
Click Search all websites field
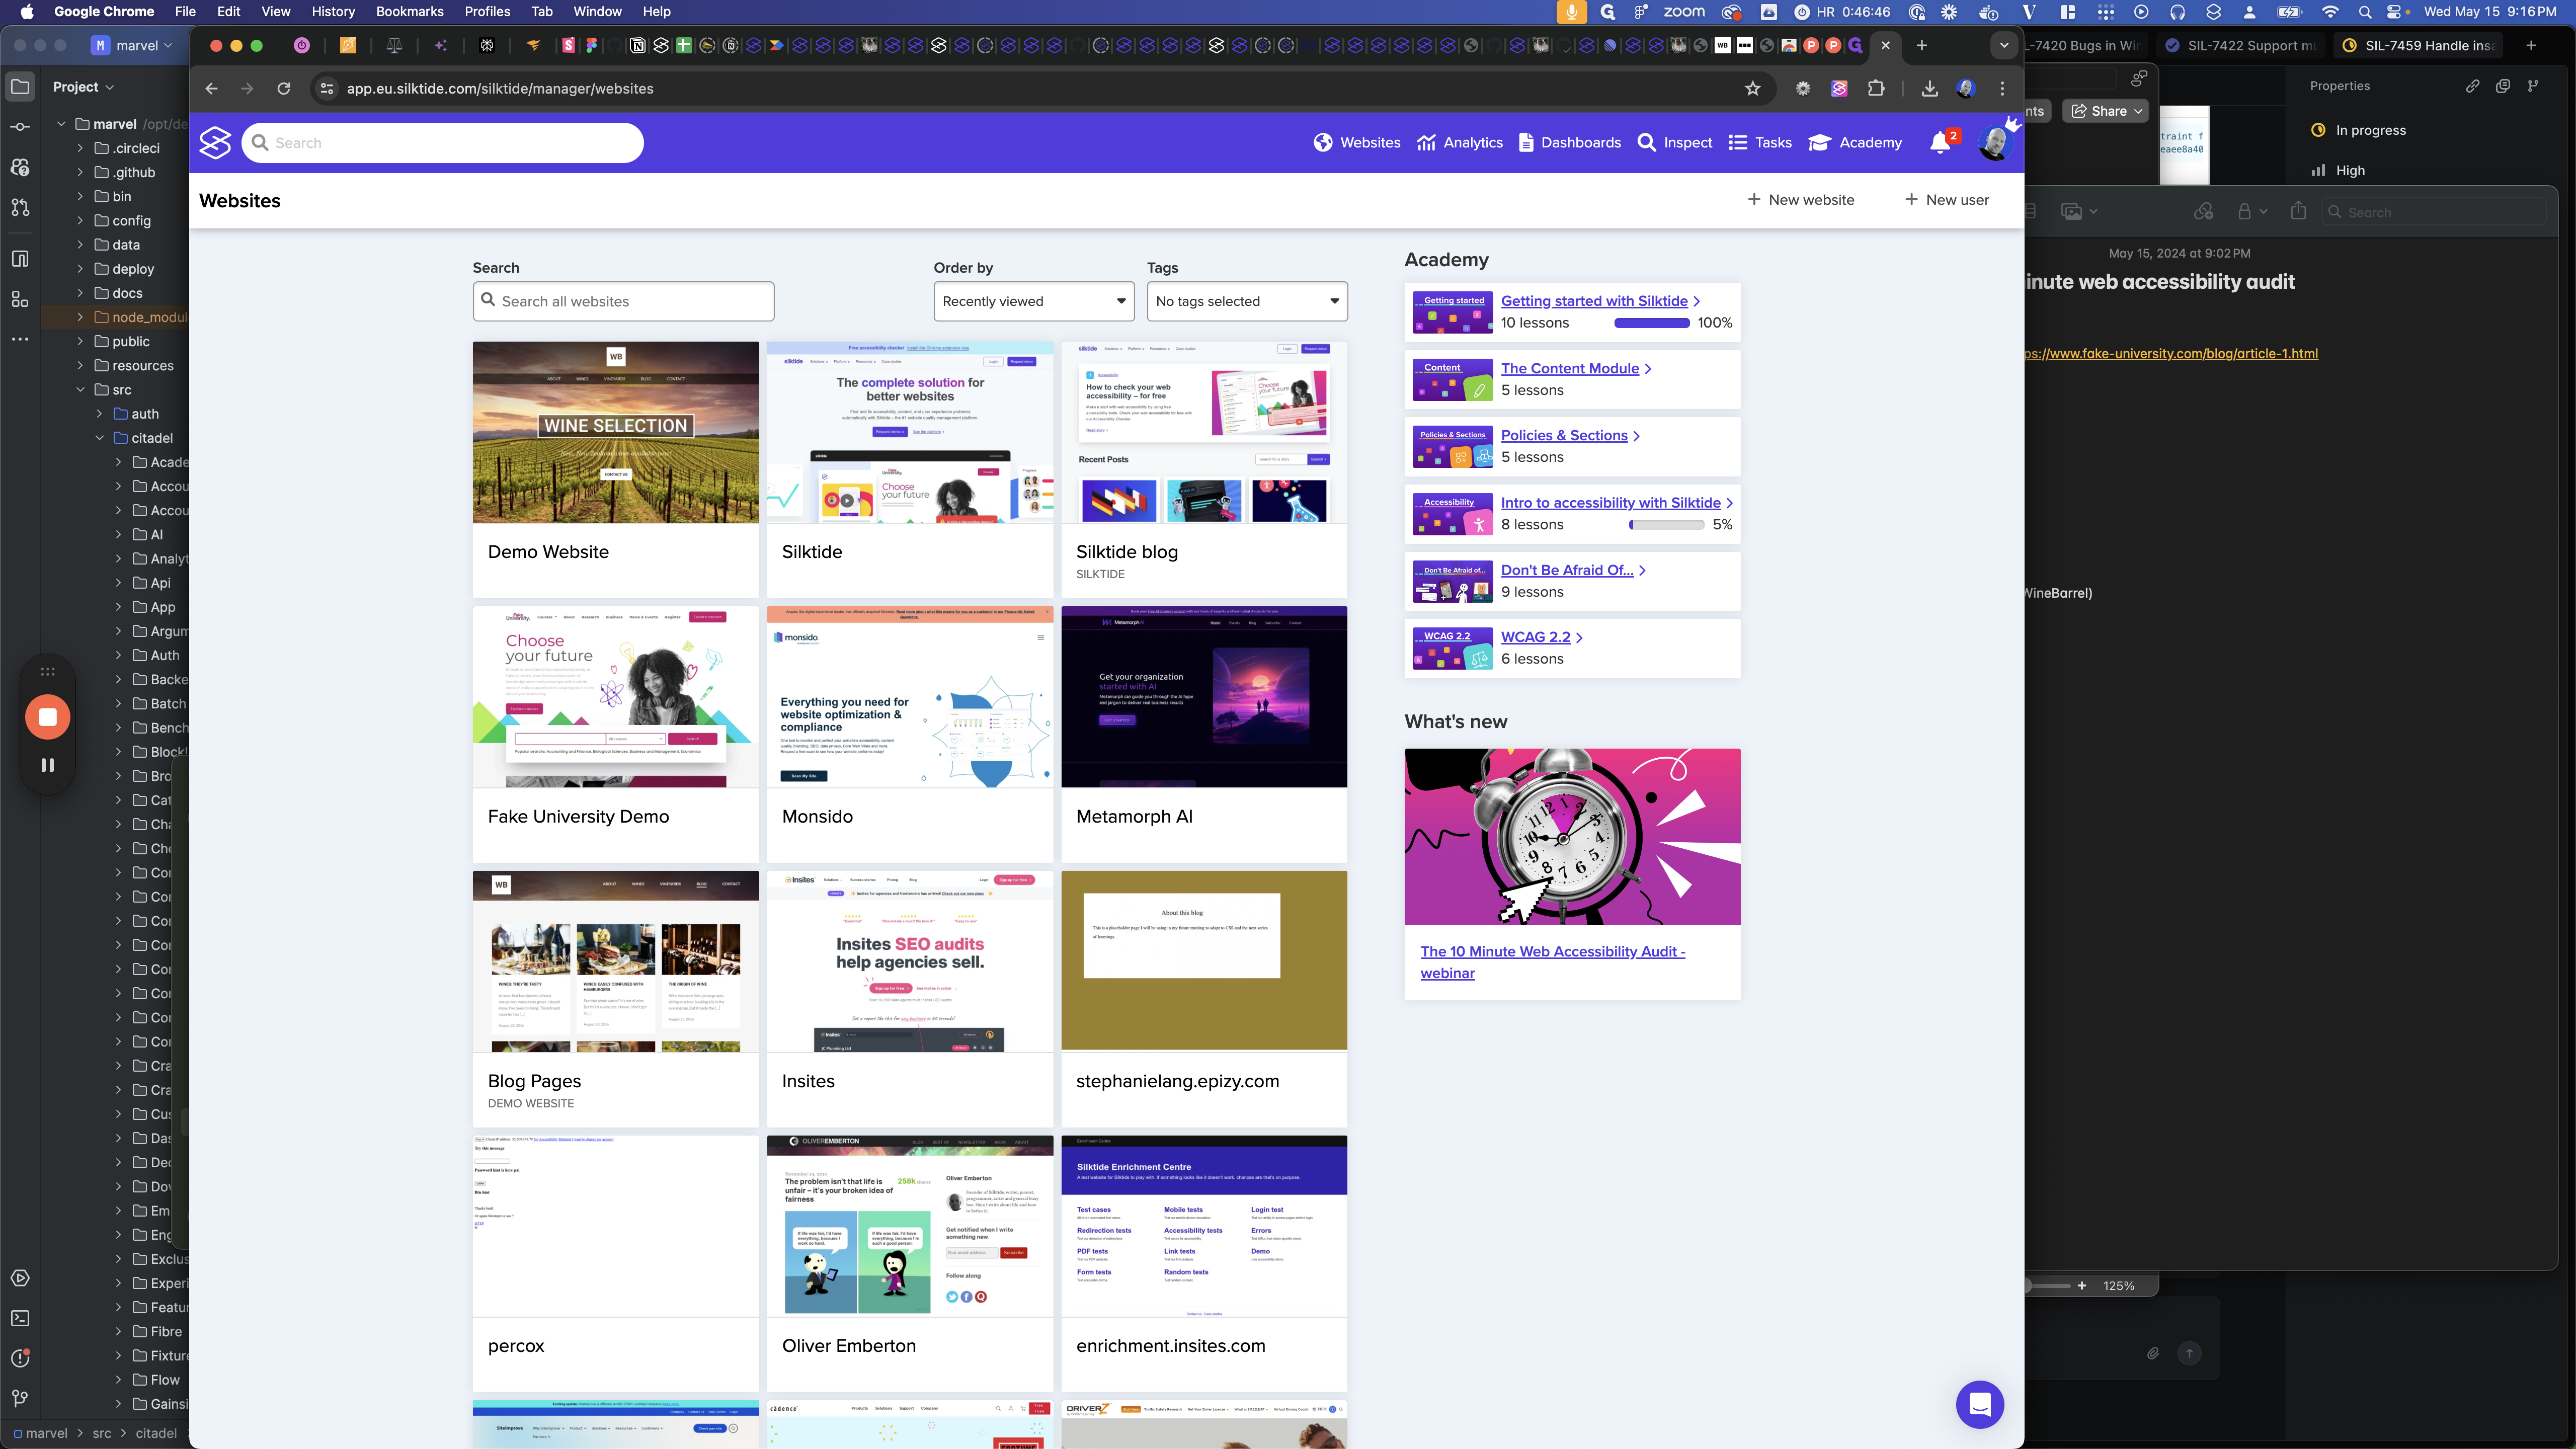[x=623, y=301]
